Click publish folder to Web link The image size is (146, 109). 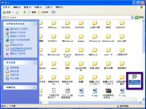point(20,41)
